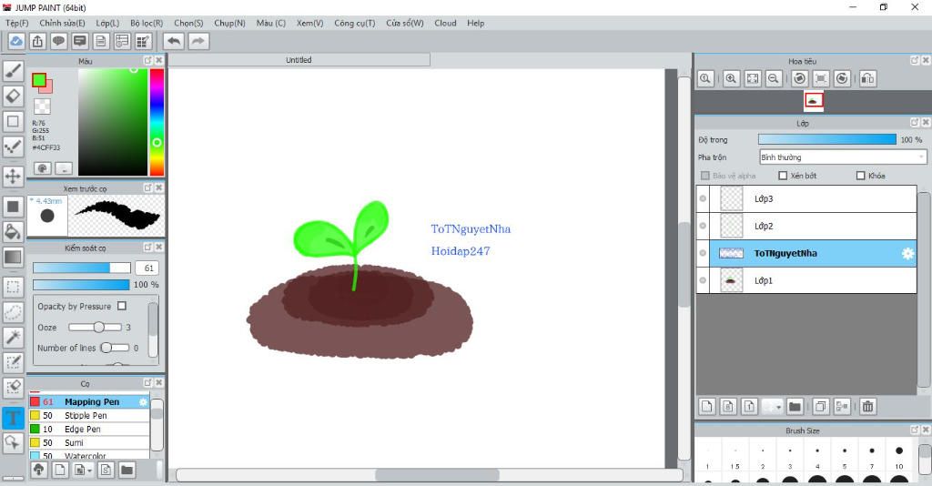Enable the Opacity by Pressure checkbox

[122, 306]
